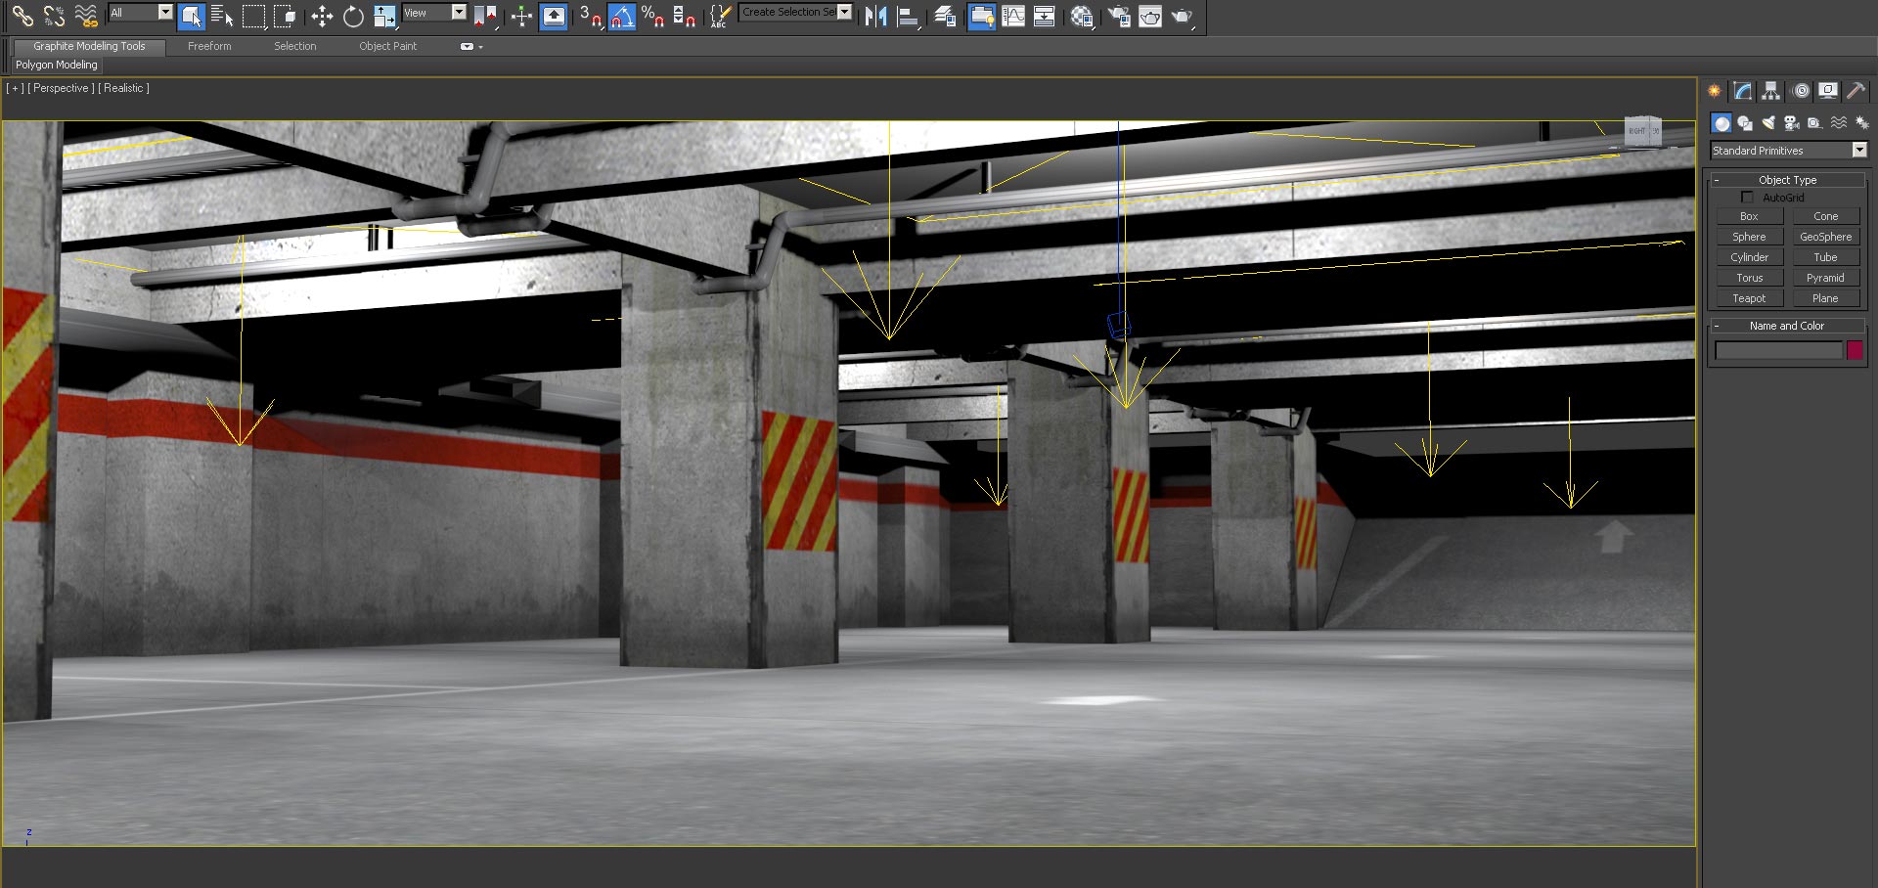The width and height of the screenshot is (1878, 888).
Task: Click the object color swatch
Action: 1855,350
